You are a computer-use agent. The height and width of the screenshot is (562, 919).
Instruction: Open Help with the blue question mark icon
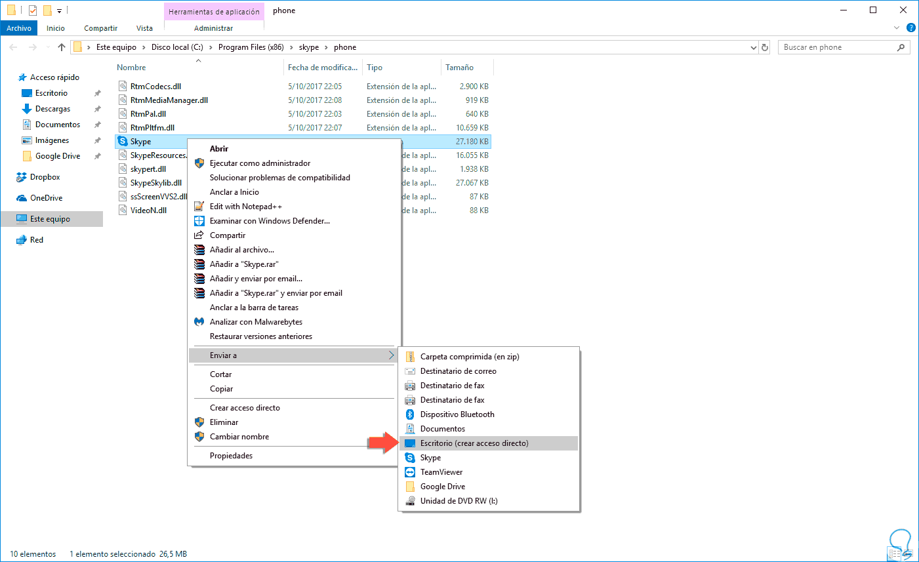(x=910, y=28)
